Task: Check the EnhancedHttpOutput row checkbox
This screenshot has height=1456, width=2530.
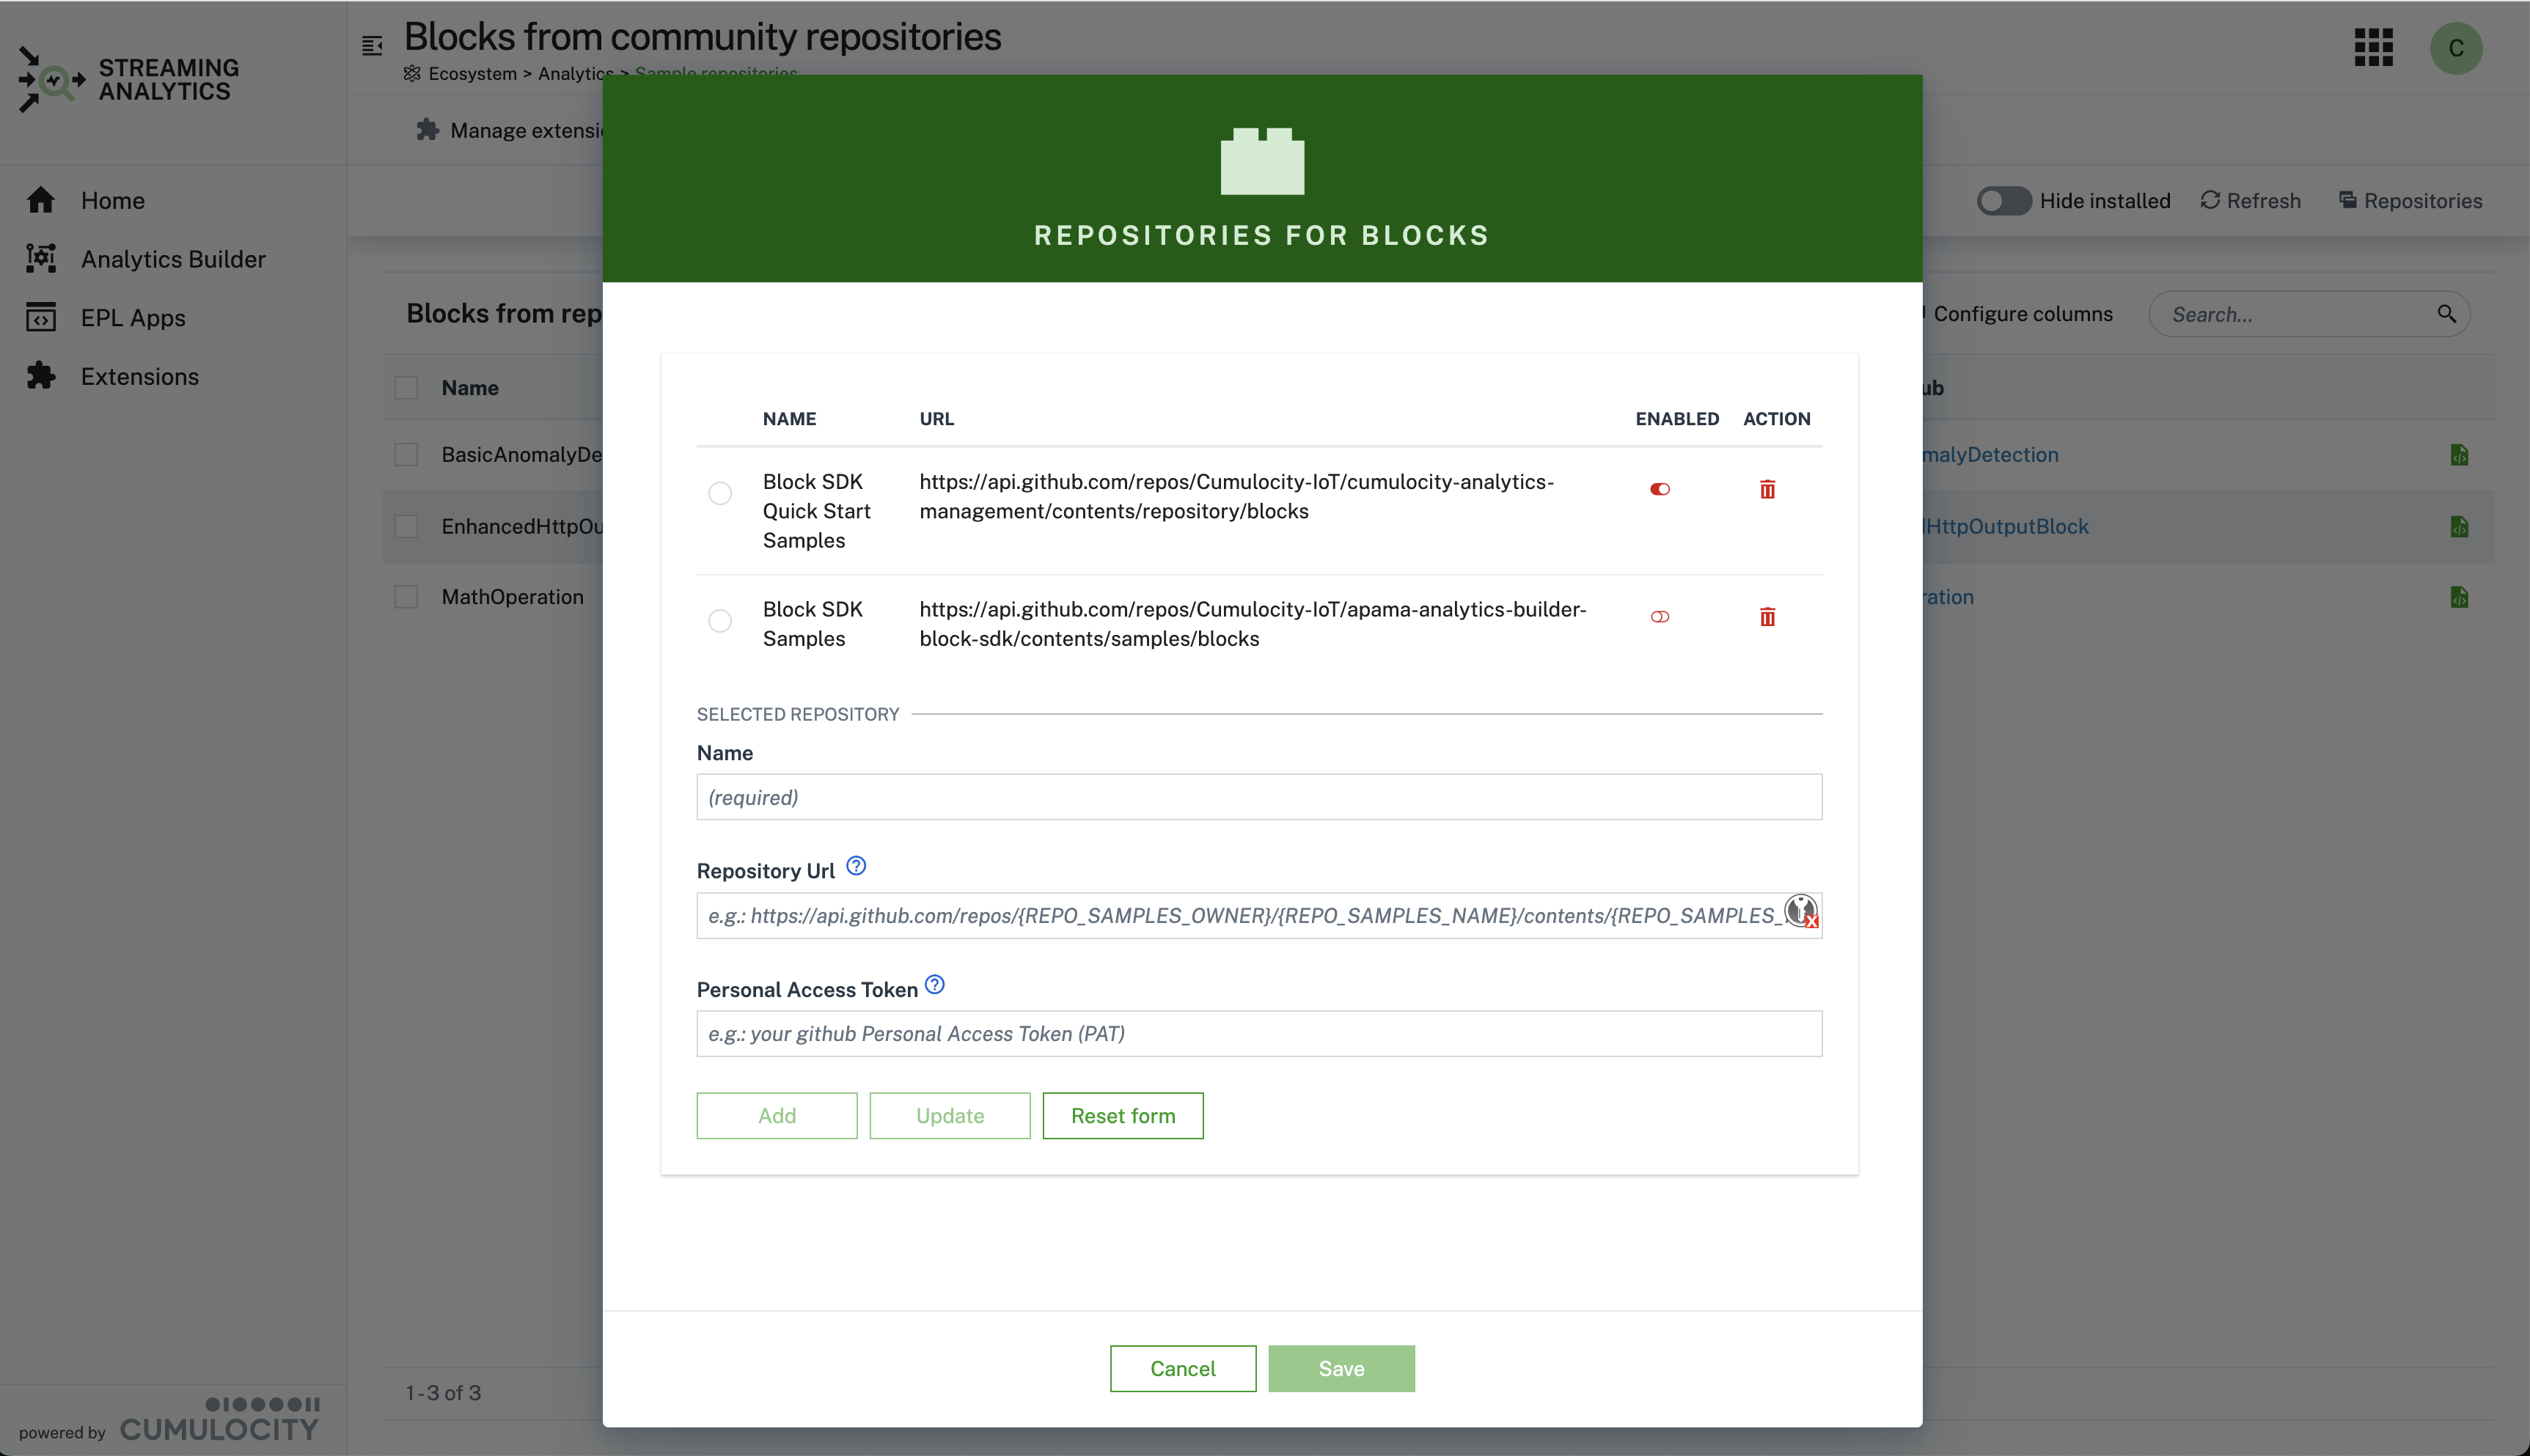Action: (x=406, y=526)
